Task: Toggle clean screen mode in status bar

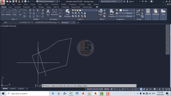Action: [x=166, y=89]
